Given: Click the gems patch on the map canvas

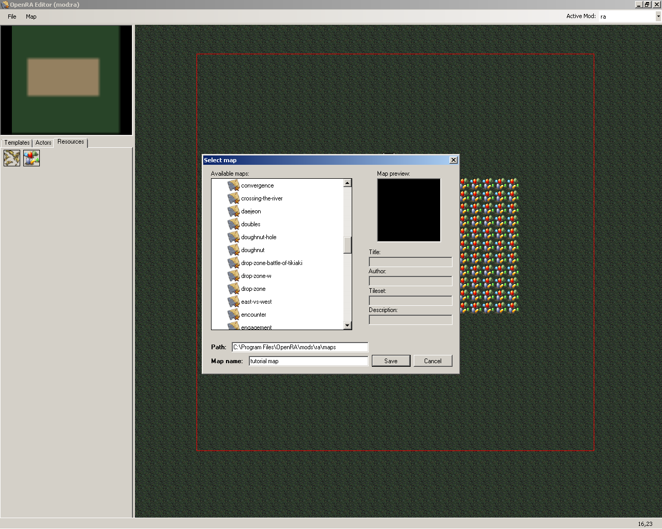Looking at the screenshot, I should coord(489,246).
